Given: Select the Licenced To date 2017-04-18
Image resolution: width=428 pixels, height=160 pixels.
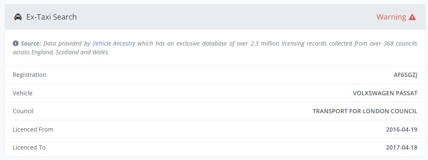Looking at the screenshot, I should point(402,147).
